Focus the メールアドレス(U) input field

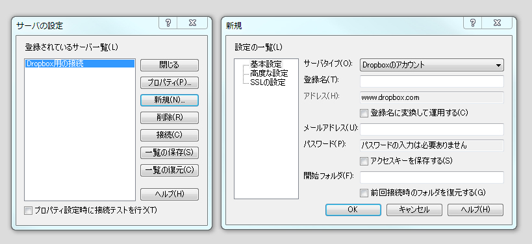(431, 129)
